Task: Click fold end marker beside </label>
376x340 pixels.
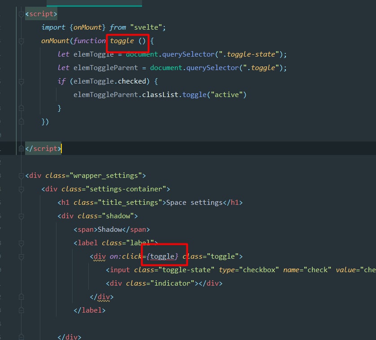Action: pos(21,310)
